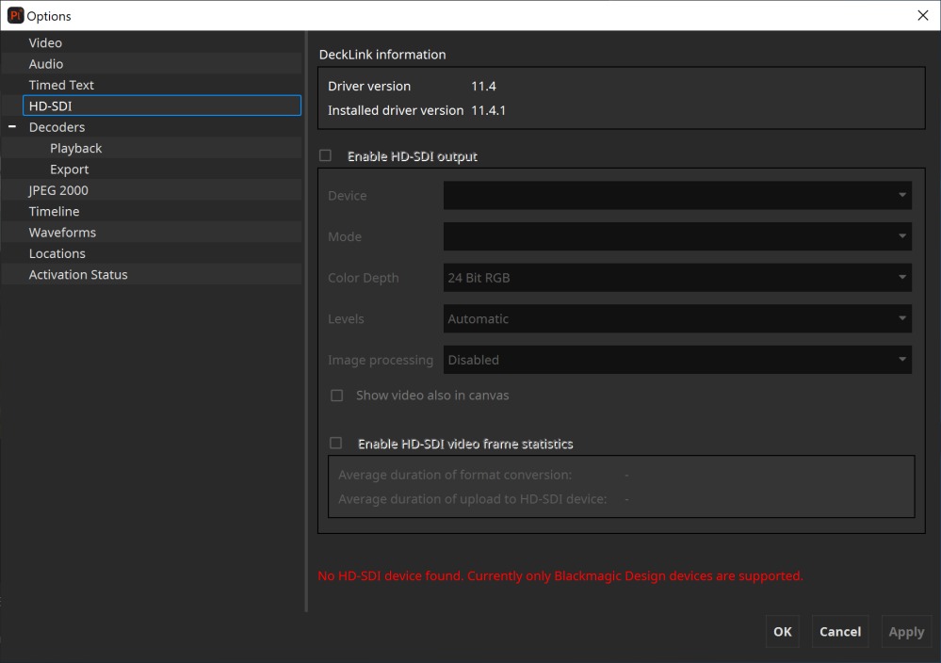Open the Image processing dropdown

click(x=676, y=360)
